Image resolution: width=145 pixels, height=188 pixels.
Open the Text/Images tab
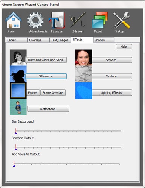[x=60, y=40]
